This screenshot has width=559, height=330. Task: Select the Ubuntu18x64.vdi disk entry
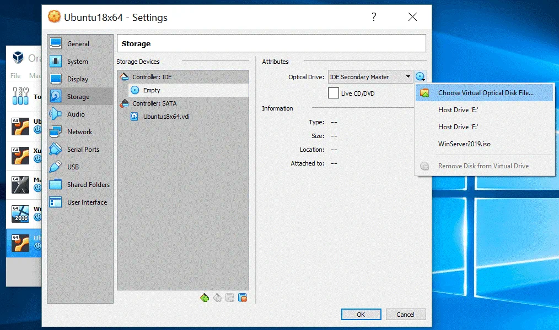click(x=165, y=117)
